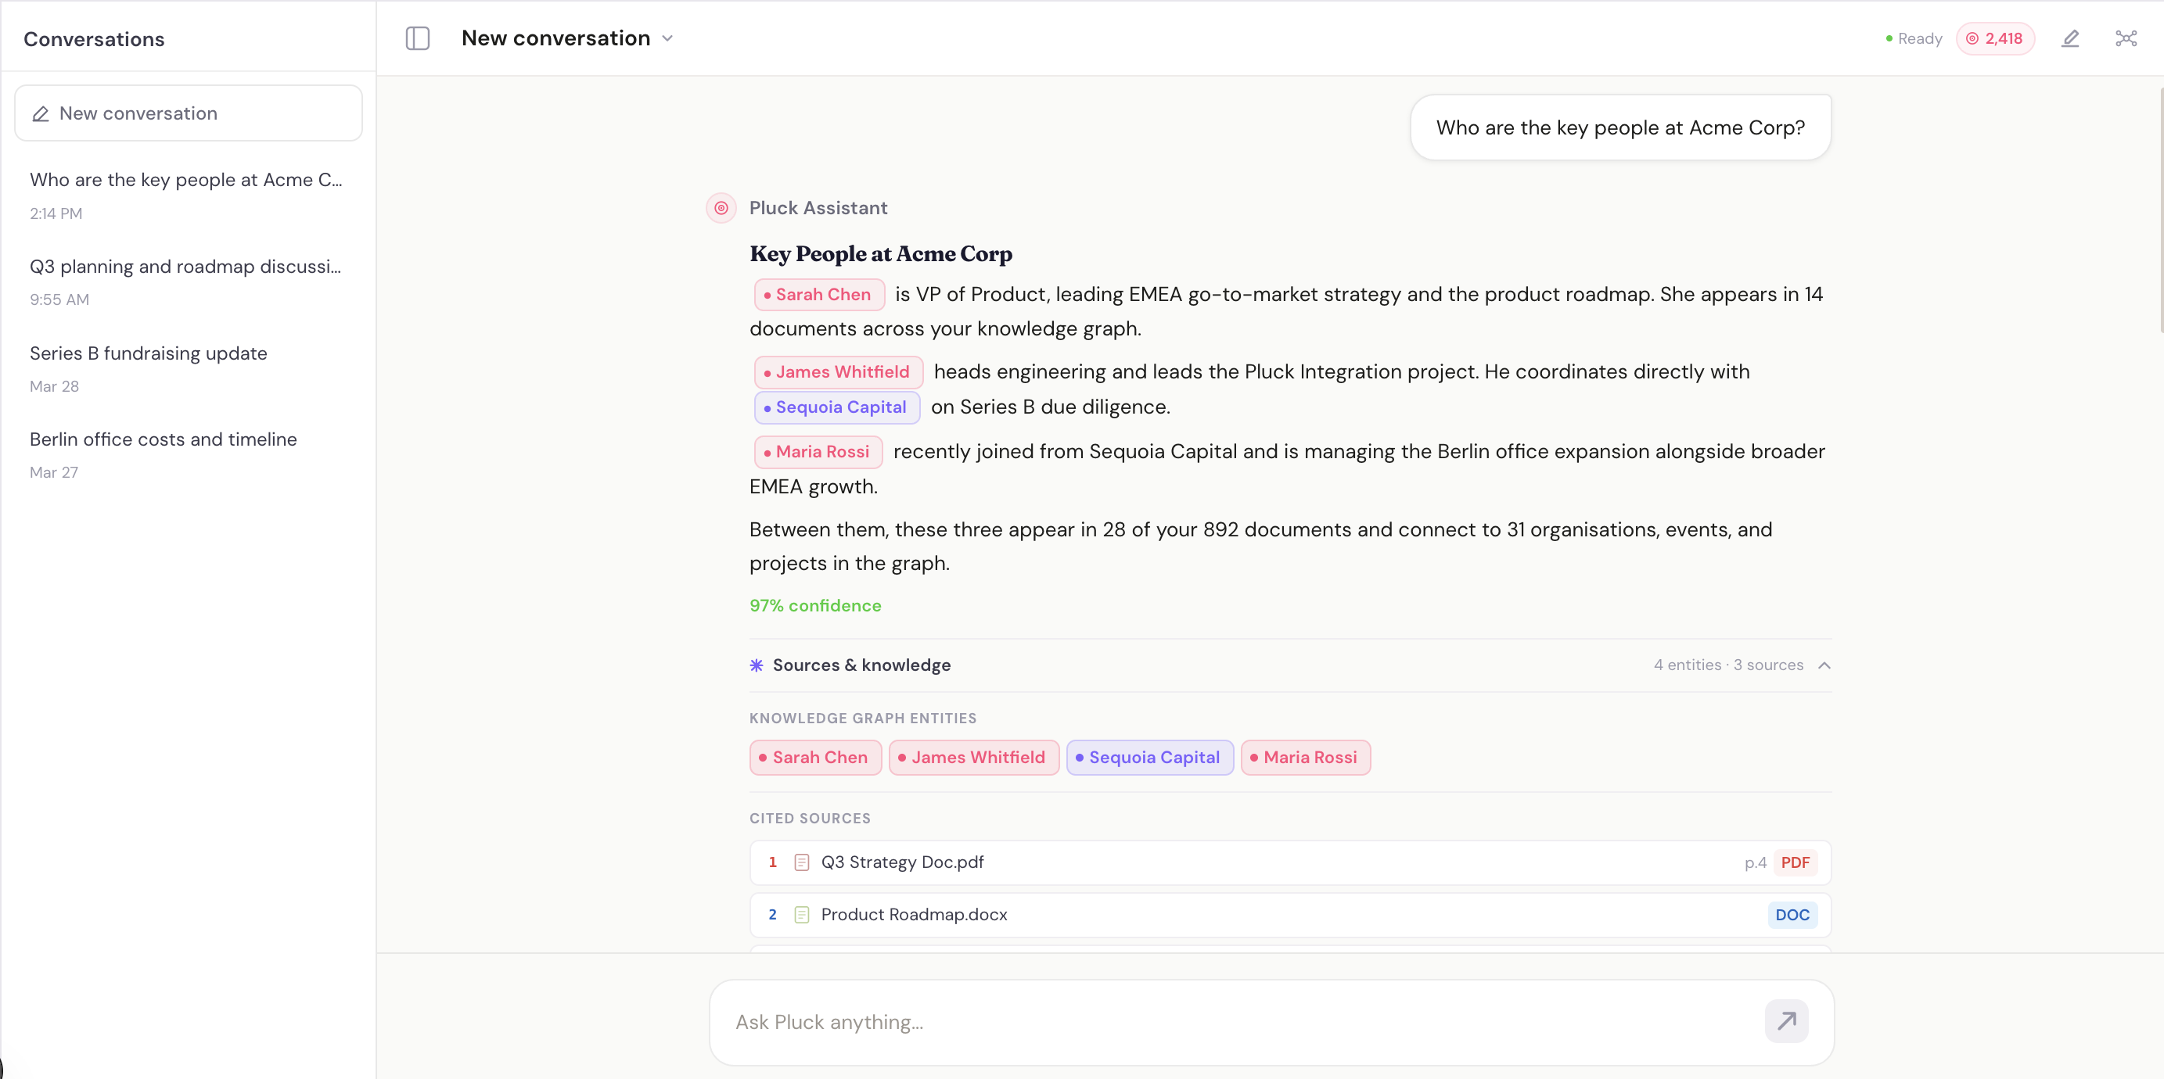This screenshot has height=1079, width=2164.
Task: Click the Pluck Assistant avatar icon
Action: pyautogui.click(x=720, y=207)
